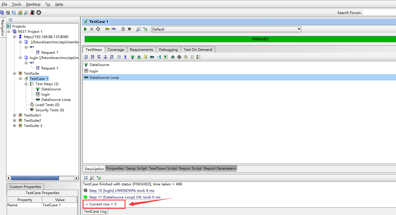Viewport: 396px width, 215px height.
Task: Add a JDBC request test step icon
Action: (x=112, y=57)
